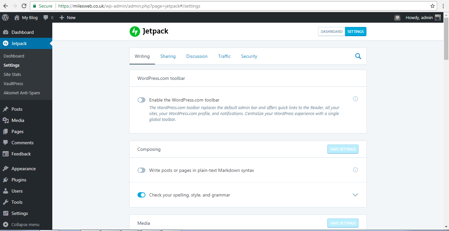Open Jetpack Dashboard submenu item

(14, 56)
